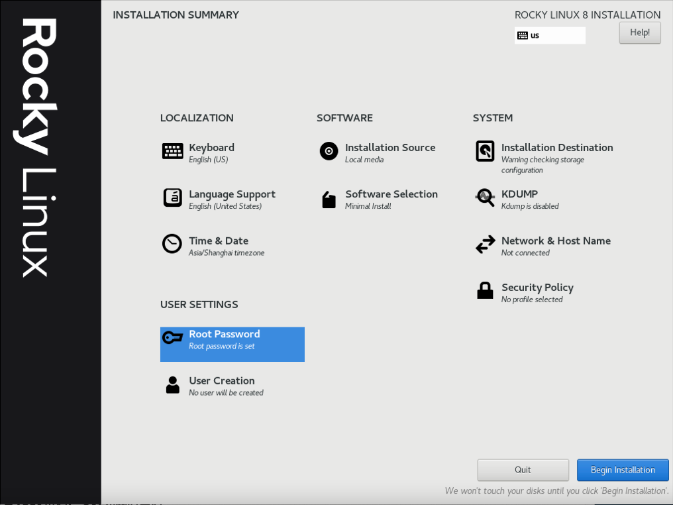
Task: Click the Begin Installation button
Action: (x=623, y=470)
